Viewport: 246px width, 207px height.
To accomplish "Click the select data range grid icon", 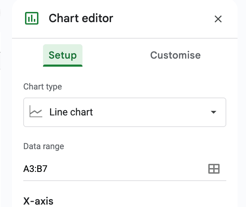I will click(x=214, y=169).
